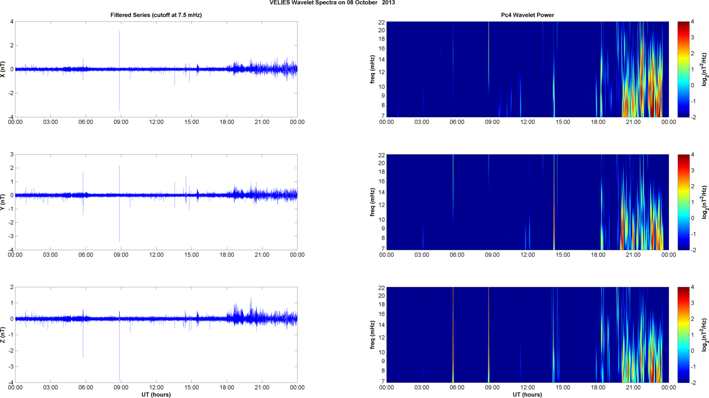Click 'UT (hours)' label under the bottom wavelet spectrum
This screenshot has height=398, width=709.
click(527, 395)
